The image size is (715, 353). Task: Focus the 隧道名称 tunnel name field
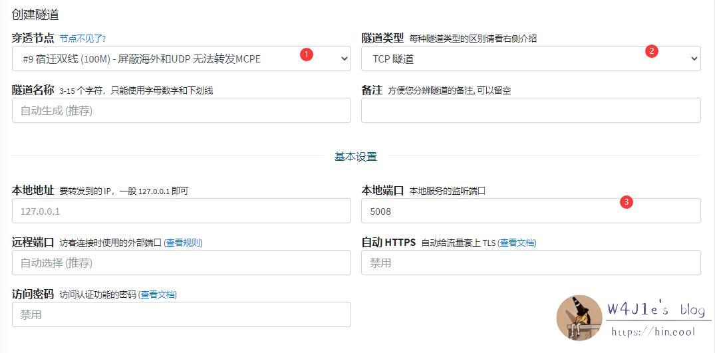[181, 110]
